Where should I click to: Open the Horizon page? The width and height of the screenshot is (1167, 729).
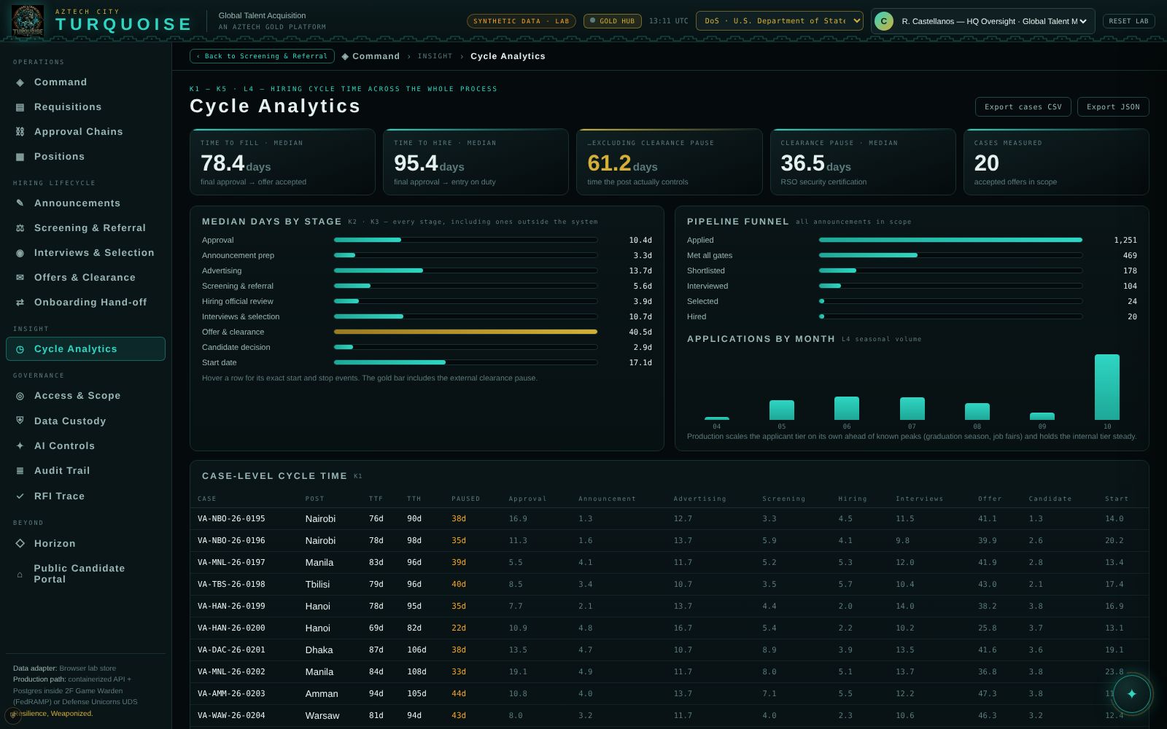pos(85,544)
